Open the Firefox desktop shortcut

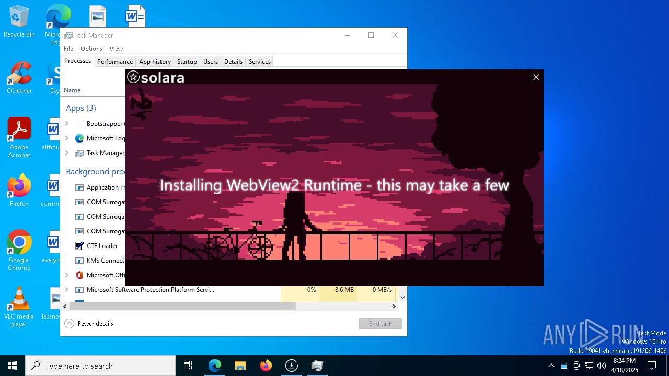pyautogui.click(x=19, y=191)
